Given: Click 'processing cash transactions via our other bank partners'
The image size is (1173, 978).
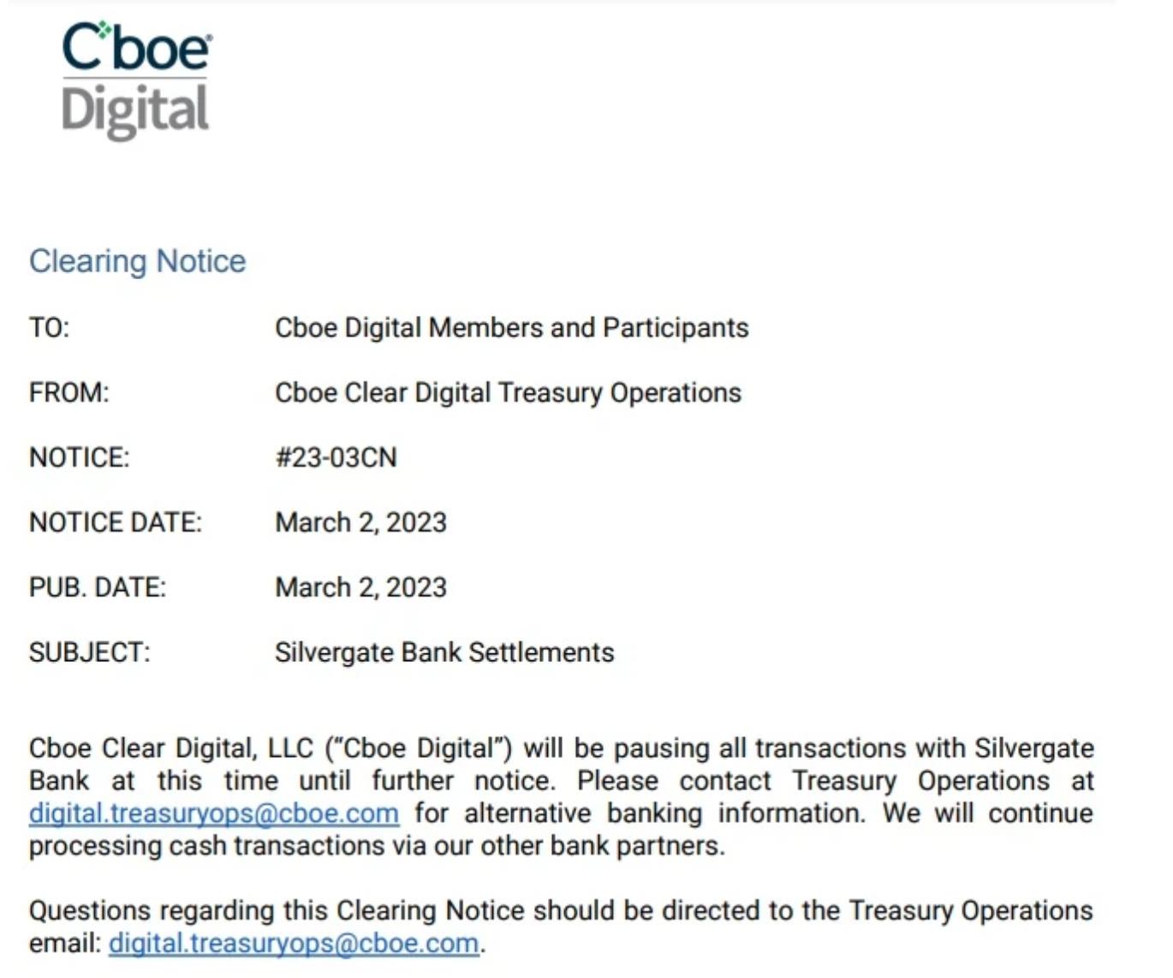Looking at the screenshot, I should (x=377, y=846).
